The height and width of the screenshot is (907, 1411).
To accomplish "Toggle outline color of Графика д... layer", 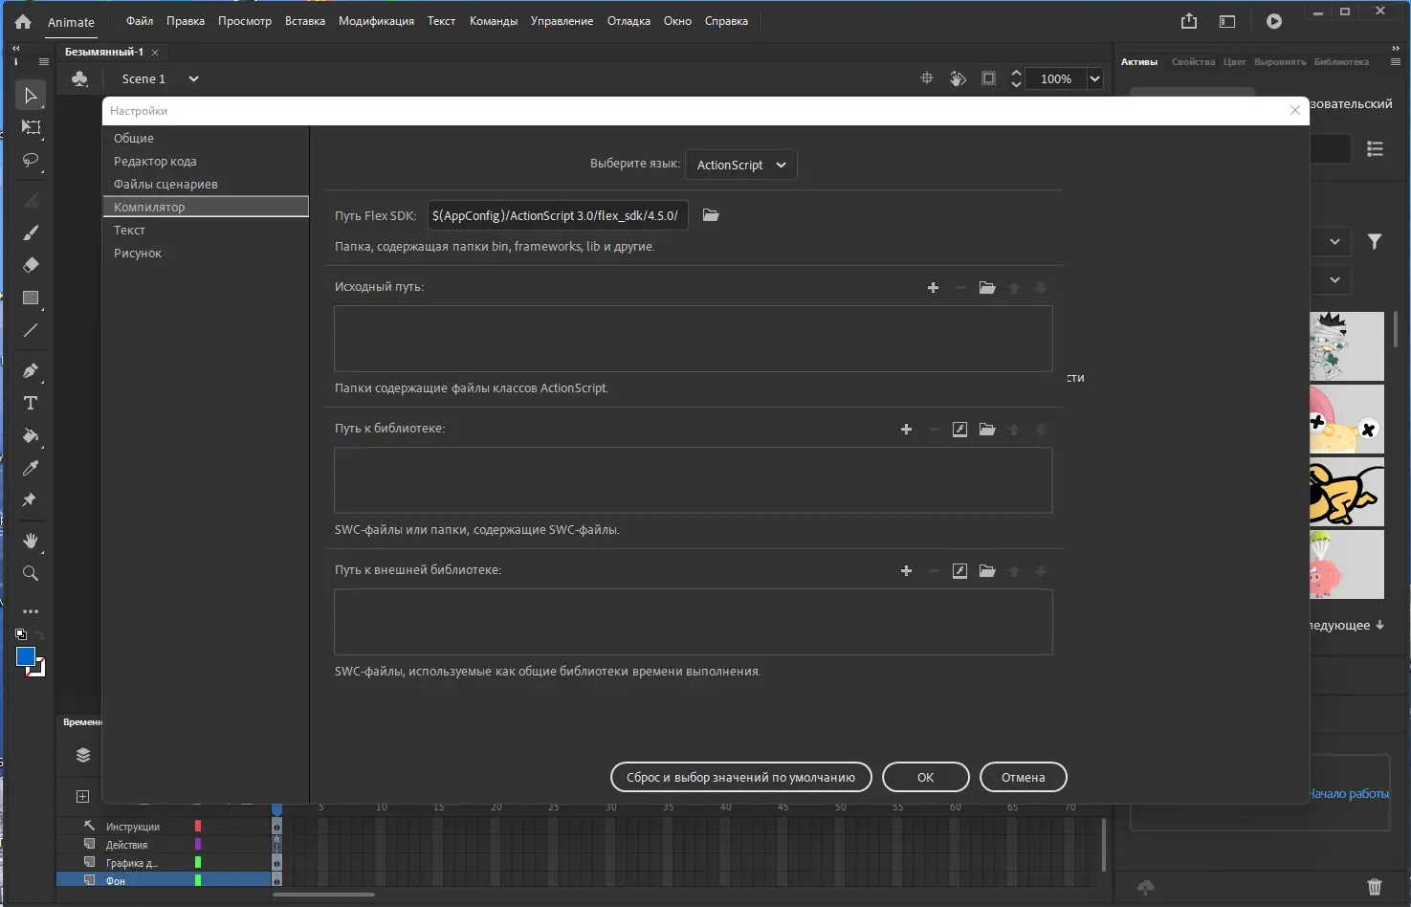I will click(x=198, y=862).
